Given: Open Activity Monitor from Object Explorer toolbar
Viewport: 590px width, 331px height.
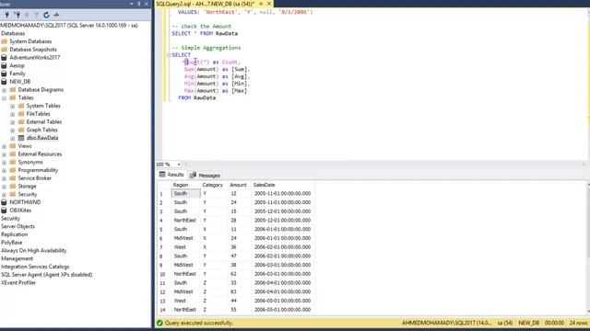Looking at the screenshot, I should point(56,15).
